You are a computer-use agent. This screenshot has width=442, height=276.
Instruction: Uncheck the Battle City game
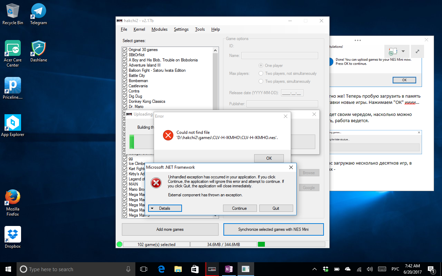(x=125, y=76)
